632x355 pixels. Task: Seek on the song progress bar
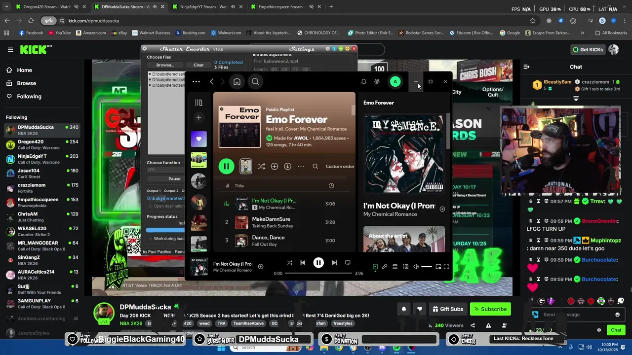click(318, 273)
